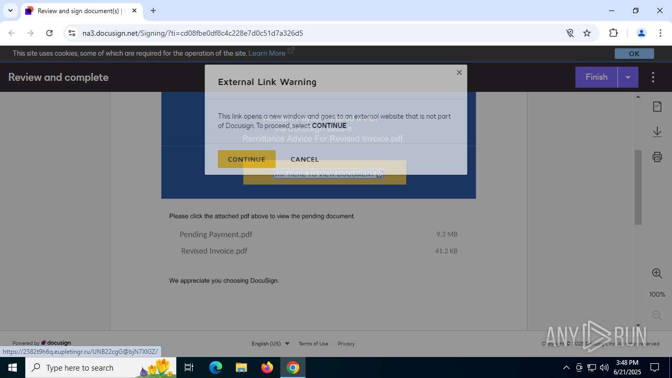Screen dimensions: 672x378
Task: Click the browser forward arrow
Action: (x=30, y=33)
